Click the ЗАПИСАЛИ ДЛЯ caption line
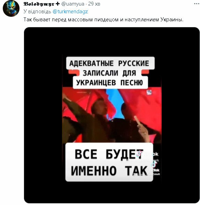 (x=109, y=73)
